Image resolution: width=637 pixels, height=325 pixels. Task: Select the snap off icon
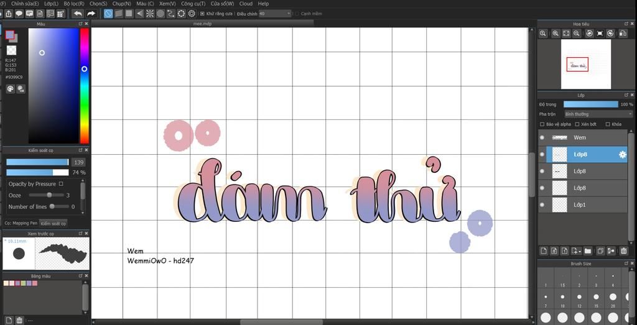click(x=108, y=14)
